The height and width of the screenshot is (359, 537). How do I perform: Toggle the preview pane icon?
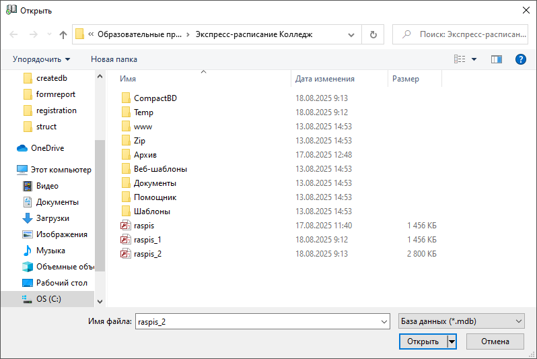click(x=497, y=59)
